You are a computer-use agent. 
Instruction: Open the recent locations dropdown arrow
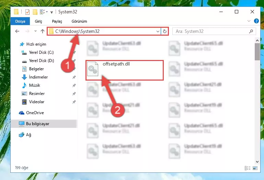pos(35,31)
